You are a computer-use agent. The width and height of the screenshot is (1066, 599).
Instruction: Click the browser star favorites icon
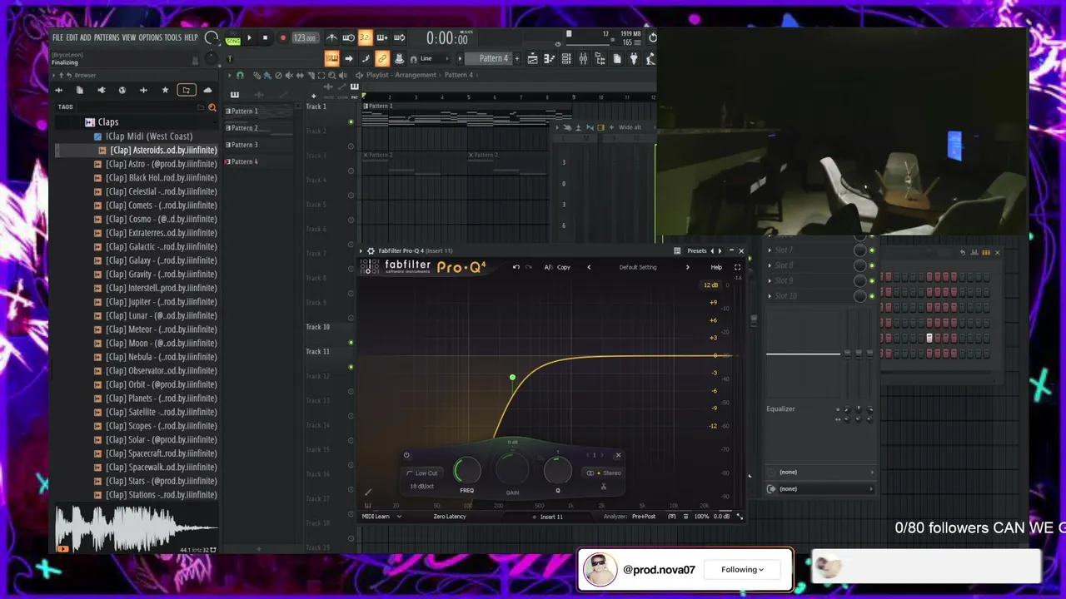click(x=165, y=90)
